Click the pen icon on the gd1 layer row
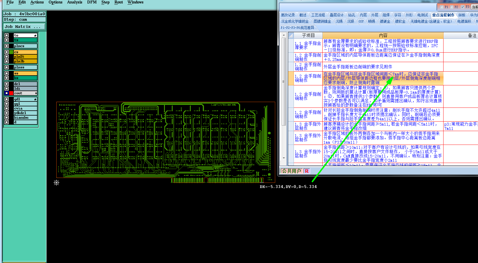 (x=35, y=99)
